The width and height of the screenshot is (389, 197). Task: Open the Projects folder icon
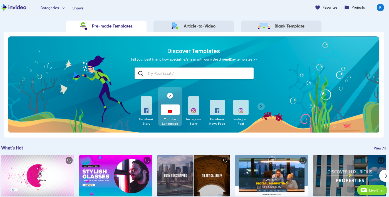[347, 8]
